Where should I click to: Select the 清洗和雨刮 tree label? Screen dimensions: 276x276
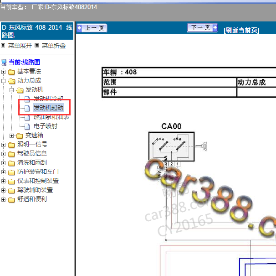32,162
